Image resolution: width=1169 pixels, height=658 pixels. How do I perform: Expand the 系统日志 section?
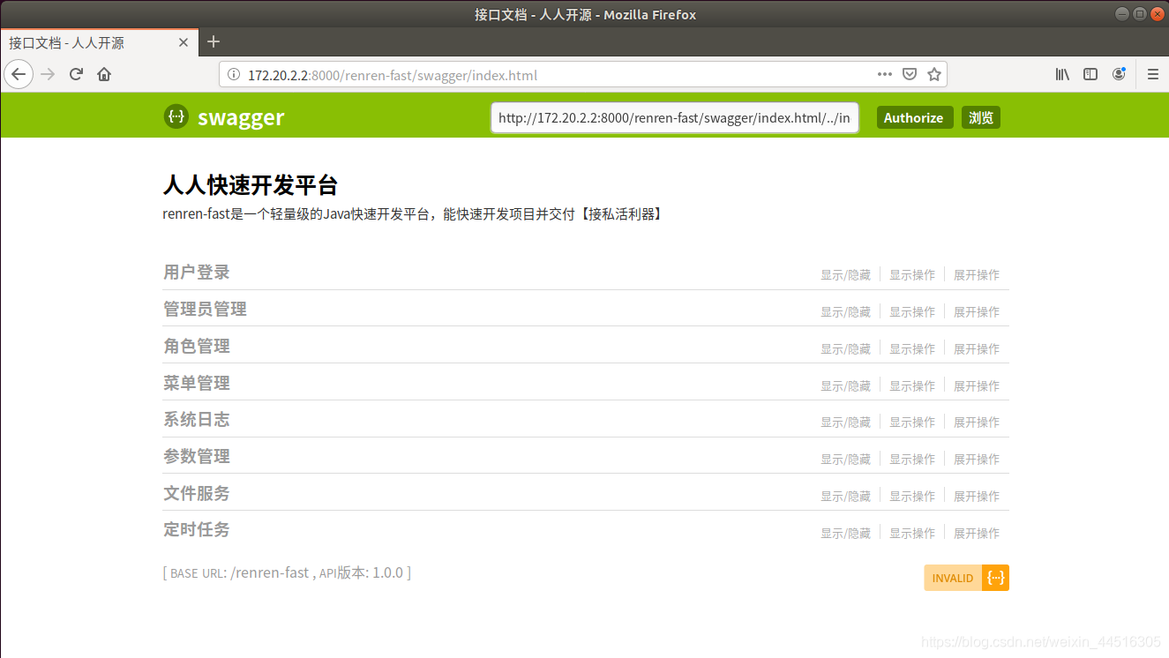pyautogui.click(x=196, y=420)
